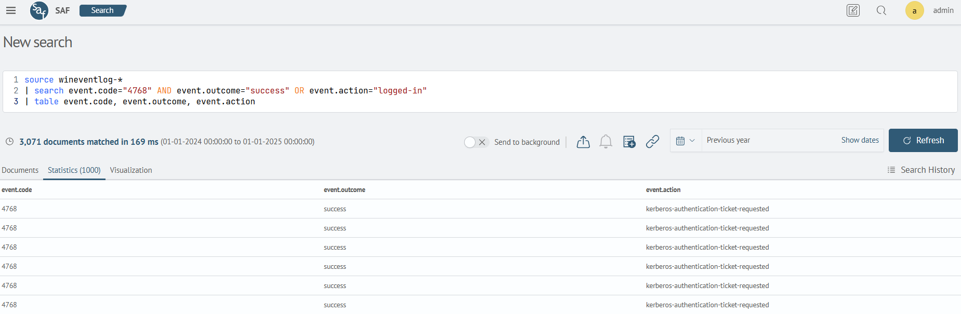
Task: Toggle Send to background switch
Action: pos(476,142)
